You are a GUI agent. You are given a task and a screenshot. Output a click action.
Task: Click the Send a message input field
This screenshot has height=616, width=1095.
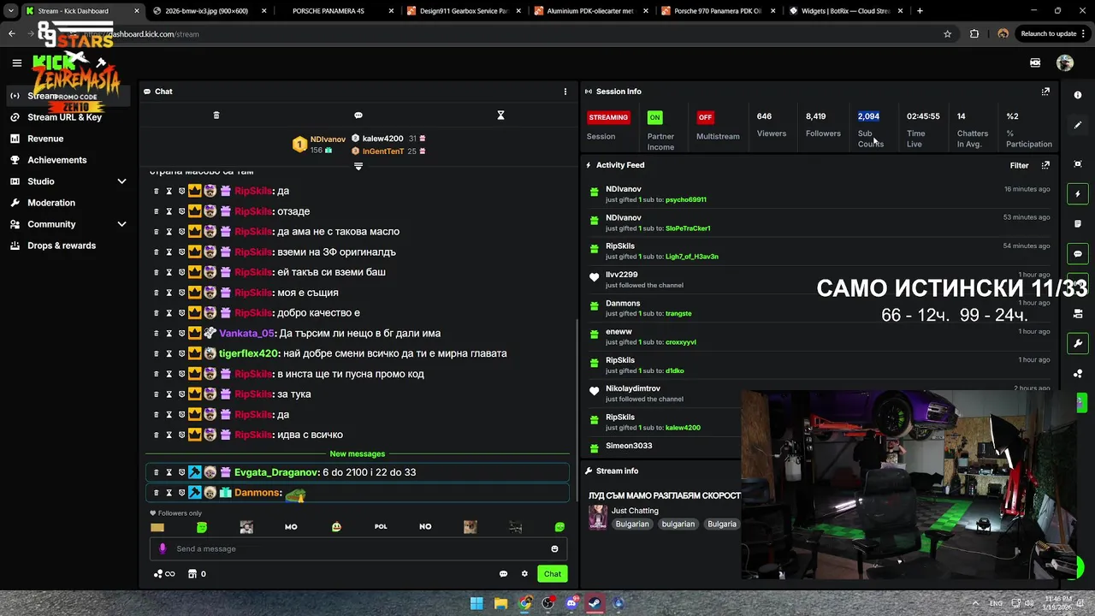point(358,548)
